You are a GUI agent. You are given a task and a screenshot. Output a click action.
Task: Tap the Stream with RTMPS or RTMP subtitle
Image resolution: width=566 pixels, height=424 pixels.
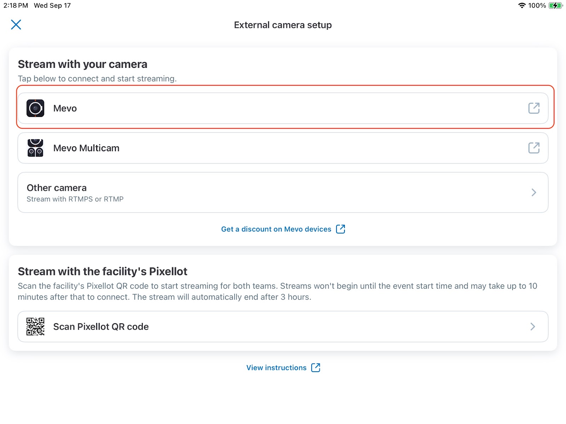[x=75, y=199]
